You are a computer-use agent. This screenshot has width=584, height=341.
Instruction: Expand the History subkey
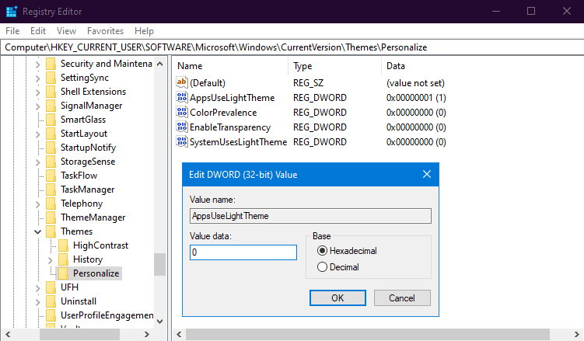coord(50,260)
